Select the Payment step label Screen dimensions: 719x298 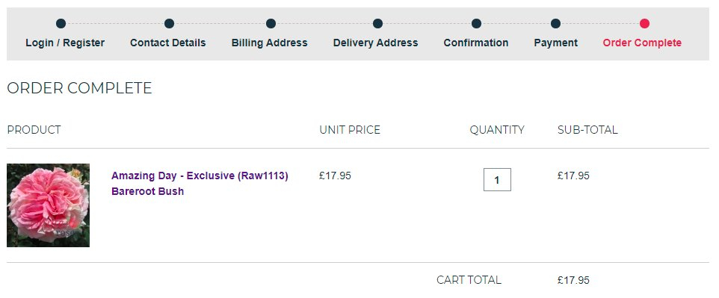click(556, 43)
